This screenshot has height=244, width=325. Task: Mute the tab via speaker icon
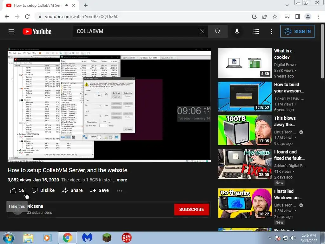point(67,5)
